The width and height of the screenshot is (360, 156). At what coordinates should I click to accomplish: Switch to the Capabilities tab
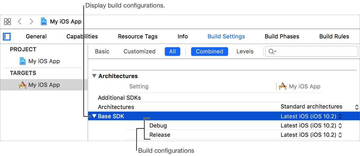(x=82, y=37)
